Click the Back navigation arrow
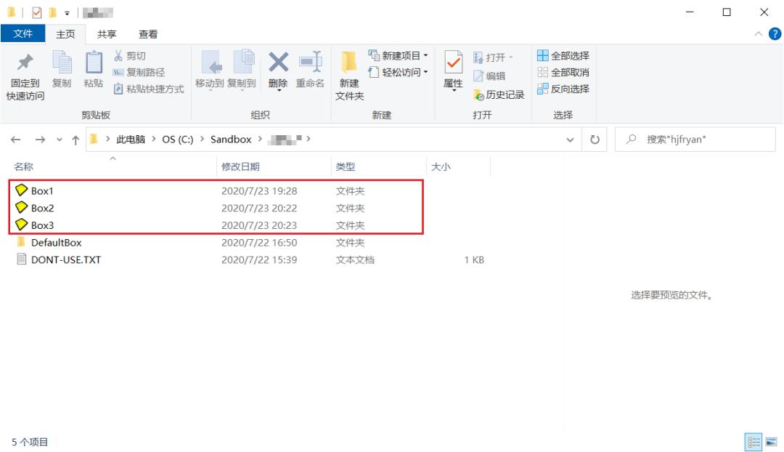This screenshot has width=784, height=452. [15, 140]
